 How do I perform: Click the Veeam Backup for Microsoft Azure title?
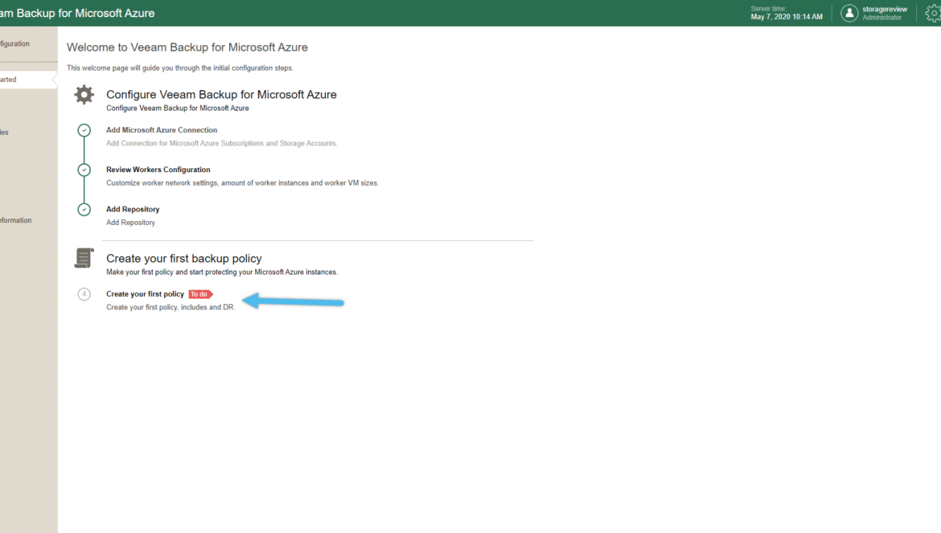tap(77, 13)
